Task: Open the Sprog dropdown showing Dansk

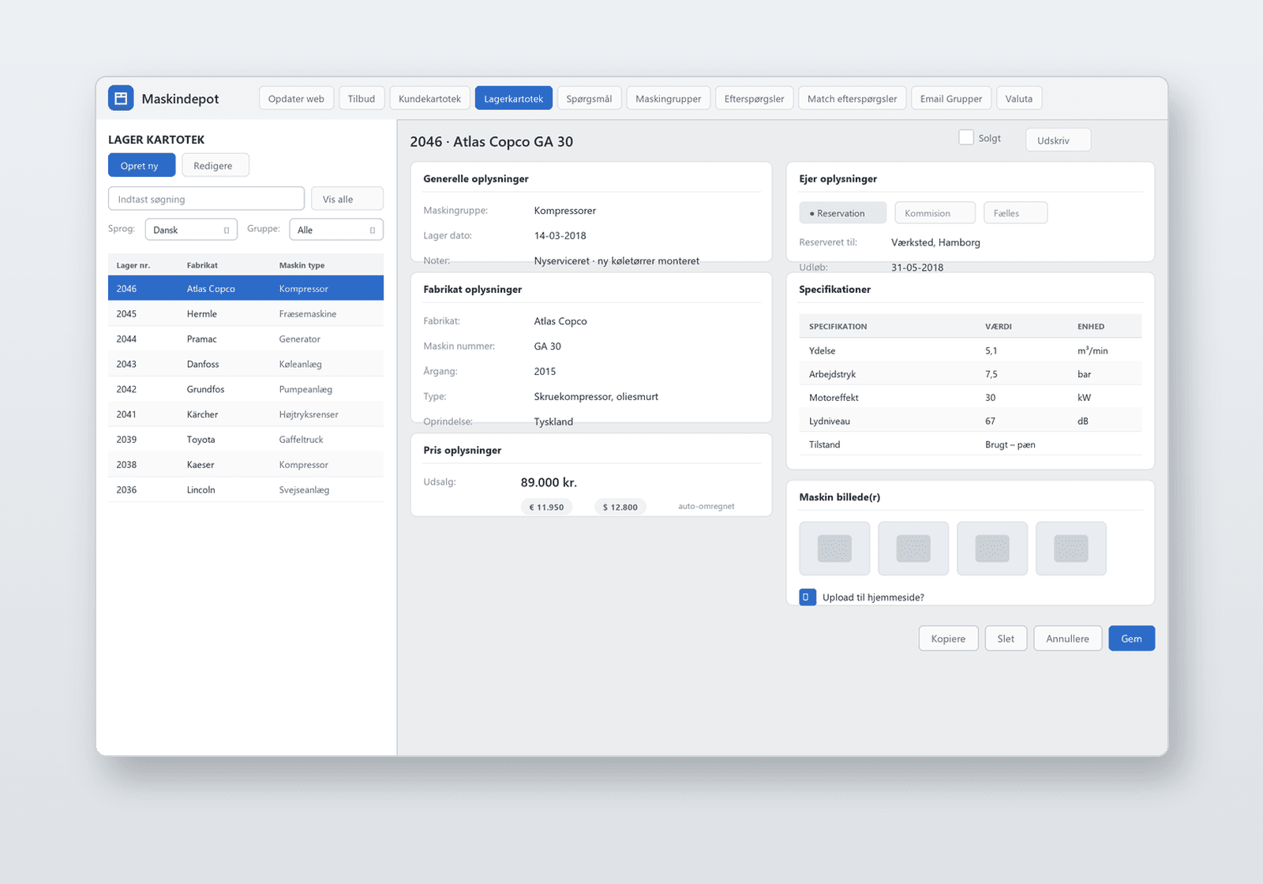Action: pyautogui.click(x=191, y=230)
